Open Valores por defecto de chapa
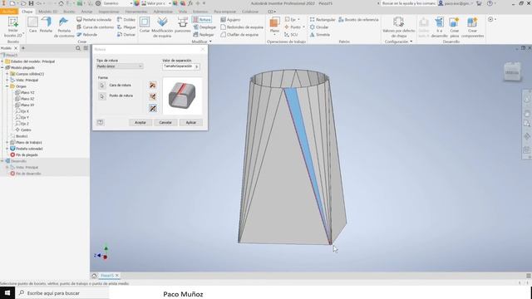Image resolution: width=532 pixels, height=299 pixels. pyautogui.click(x=398, y=27)
